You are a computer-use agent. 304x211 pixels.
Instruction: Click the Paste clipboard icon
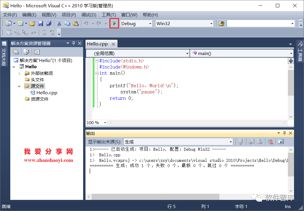coord(75,24)
